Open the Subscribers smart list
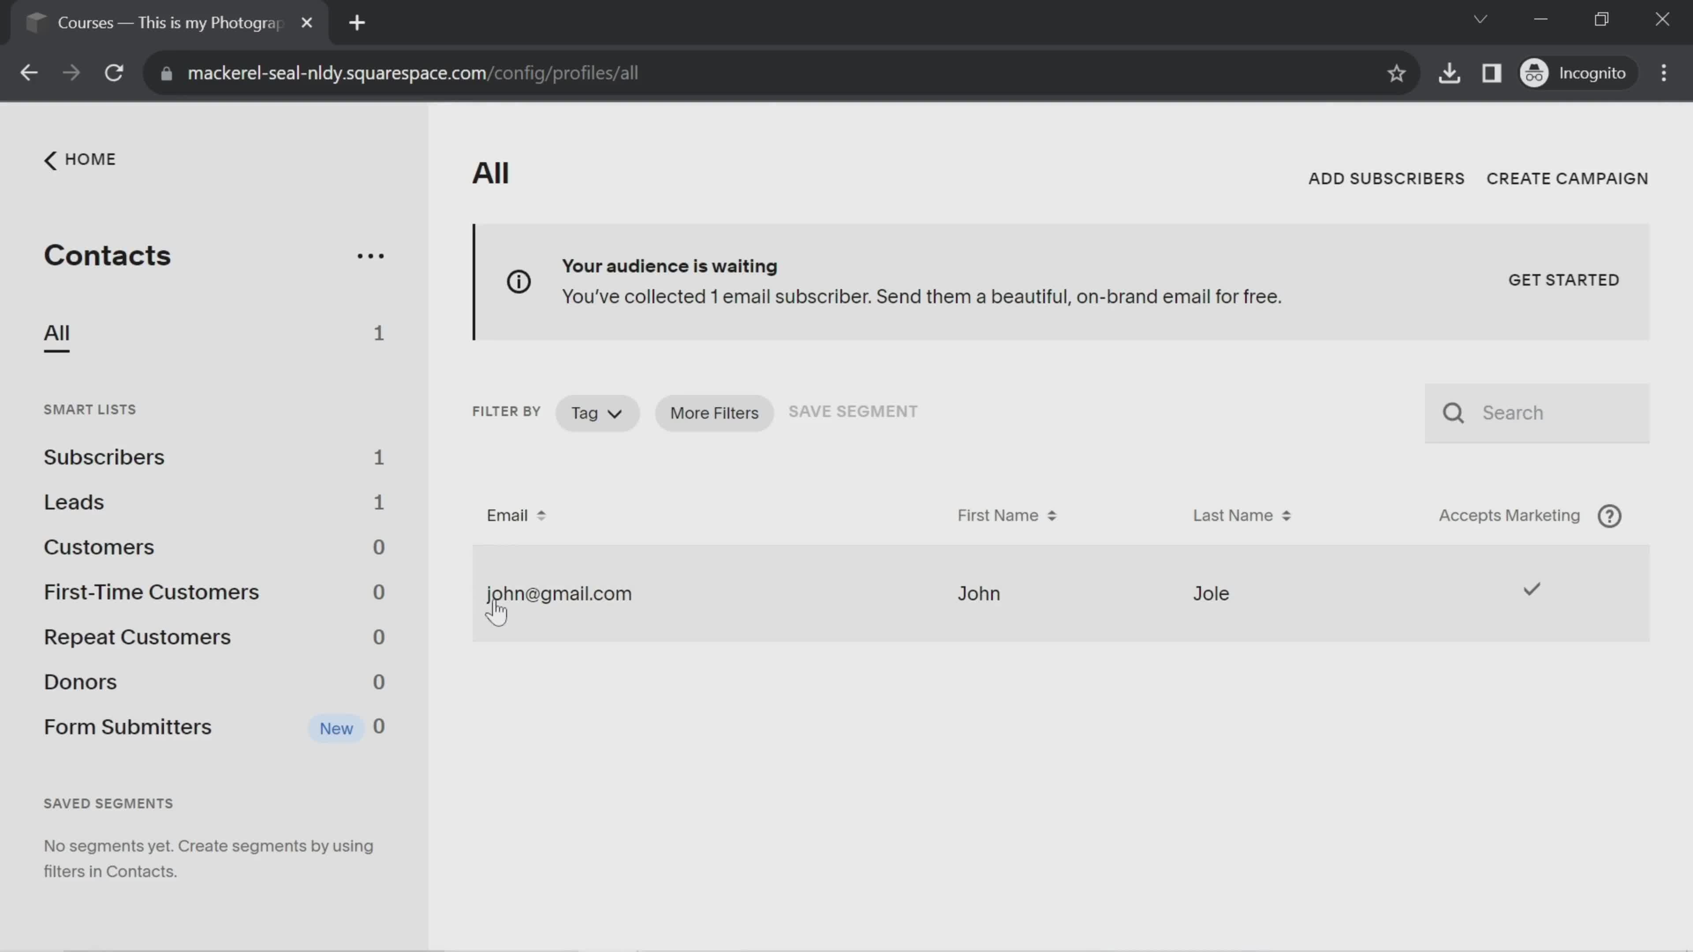The height and width of the screenshot is (952, 1693). (104, 457)
